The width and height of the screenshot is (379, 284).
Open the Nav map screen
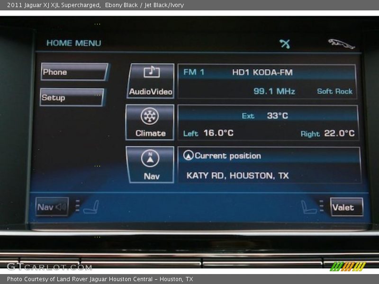pyautogui.click(x=150, y=165)
